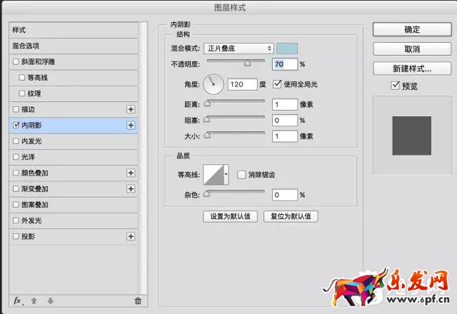457x314 pixels.
Task: Click the plus icon next to 描边
Action: 131,109
